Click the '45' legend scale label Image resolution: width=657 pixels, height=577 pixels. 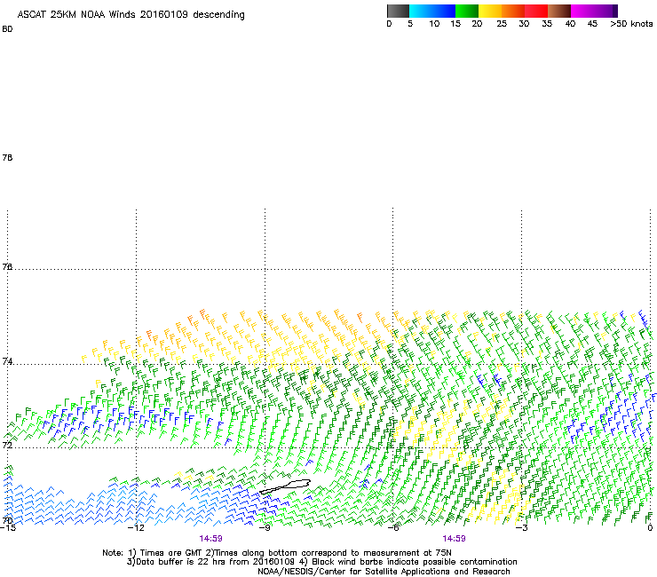click(x=592, y=24)
